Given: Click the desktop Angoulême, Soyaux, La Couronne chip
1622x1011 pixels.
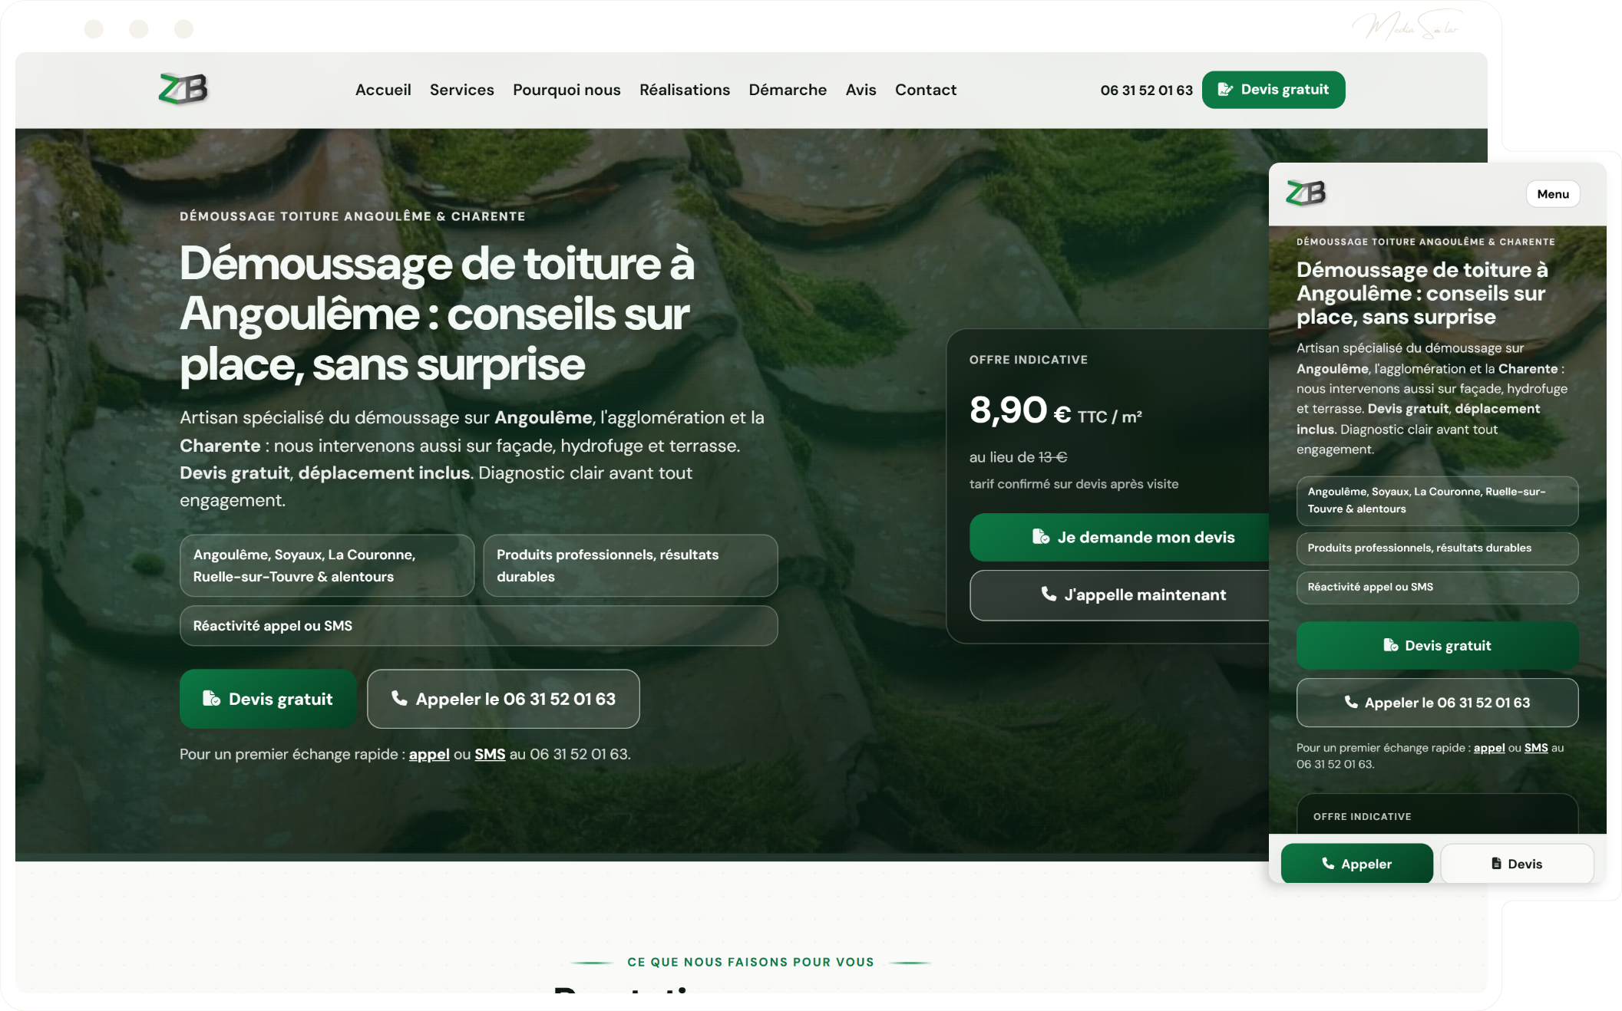Looking at the screenshot, I should pyautogui.click(x=327, y=565).
